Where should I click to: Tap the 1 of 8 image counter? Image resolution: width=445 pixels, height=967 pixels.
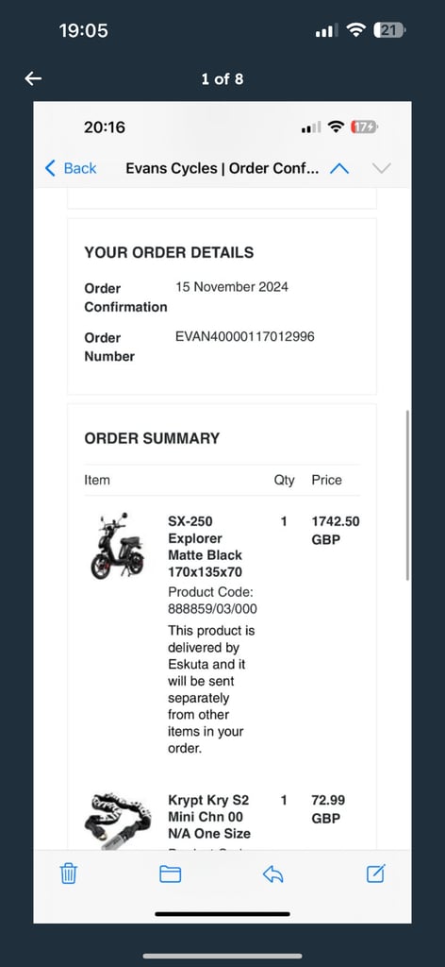222,79
